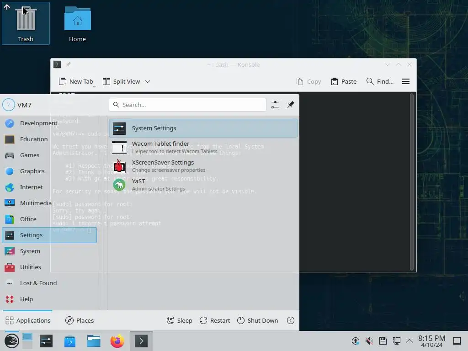This screenshot has width=468, height=351.
Task: Select the Help category
Action: pos(49,299)
